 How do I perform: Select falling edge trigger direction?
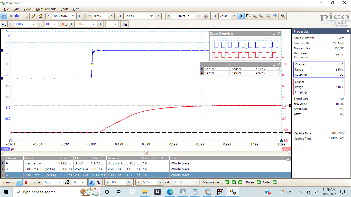(98, 182)
